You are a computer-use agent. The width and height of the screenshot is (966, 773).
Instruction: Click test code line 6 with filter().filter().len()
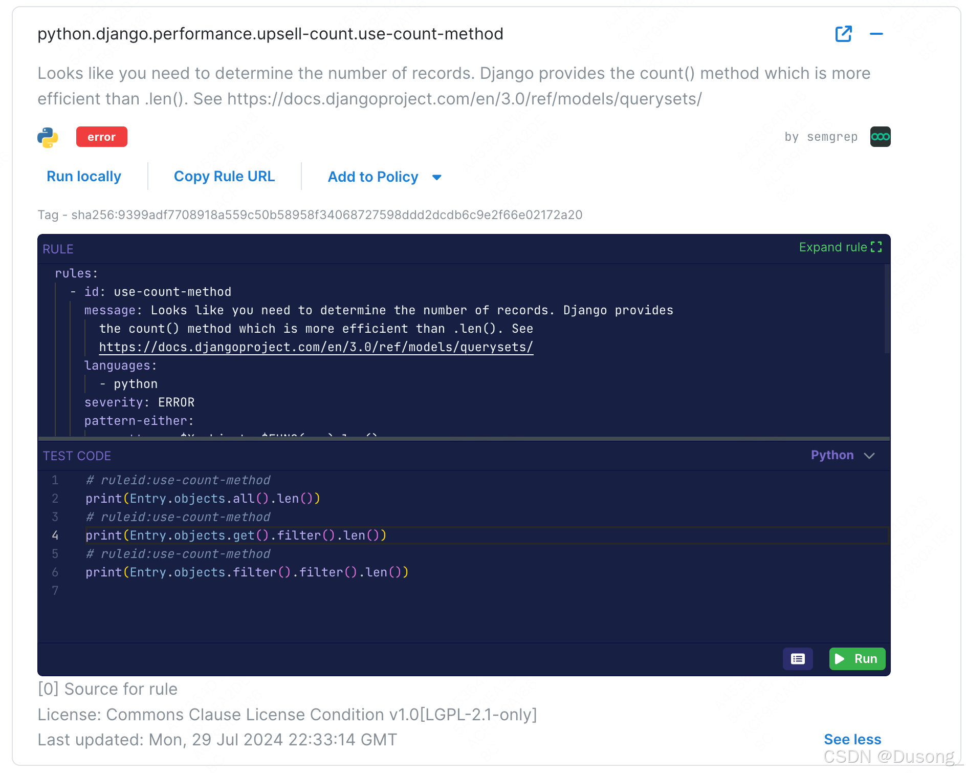coord(247,572)
